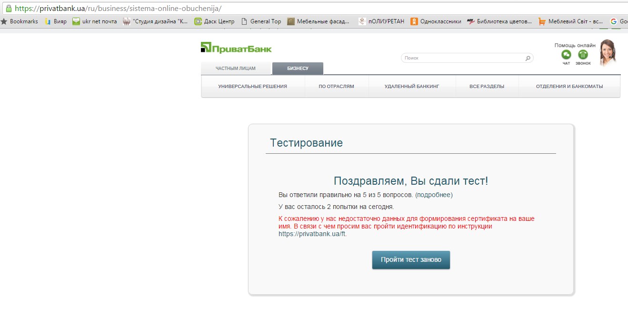628x318 pixels.
Task: Switch to the Частным лицам tab
Action: (x=236, y=69)
